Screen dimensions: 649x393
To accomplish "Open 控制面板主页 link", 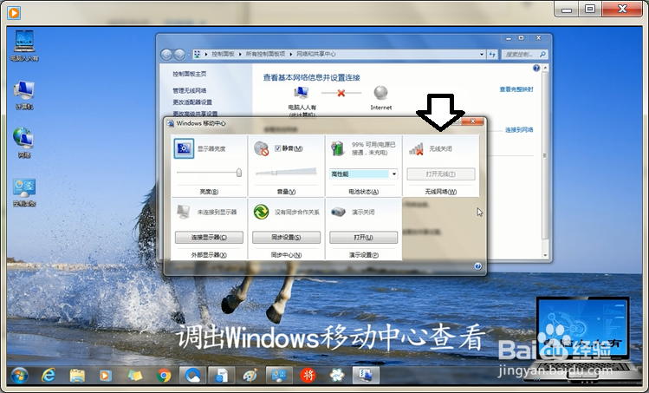I will click(x=190, y=74).
